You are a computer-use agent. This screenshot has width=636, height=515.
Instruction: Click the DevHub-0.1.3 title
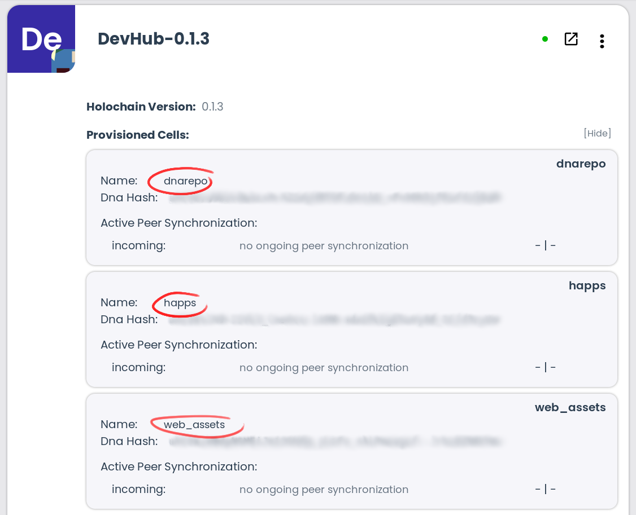tap(153, 39)
